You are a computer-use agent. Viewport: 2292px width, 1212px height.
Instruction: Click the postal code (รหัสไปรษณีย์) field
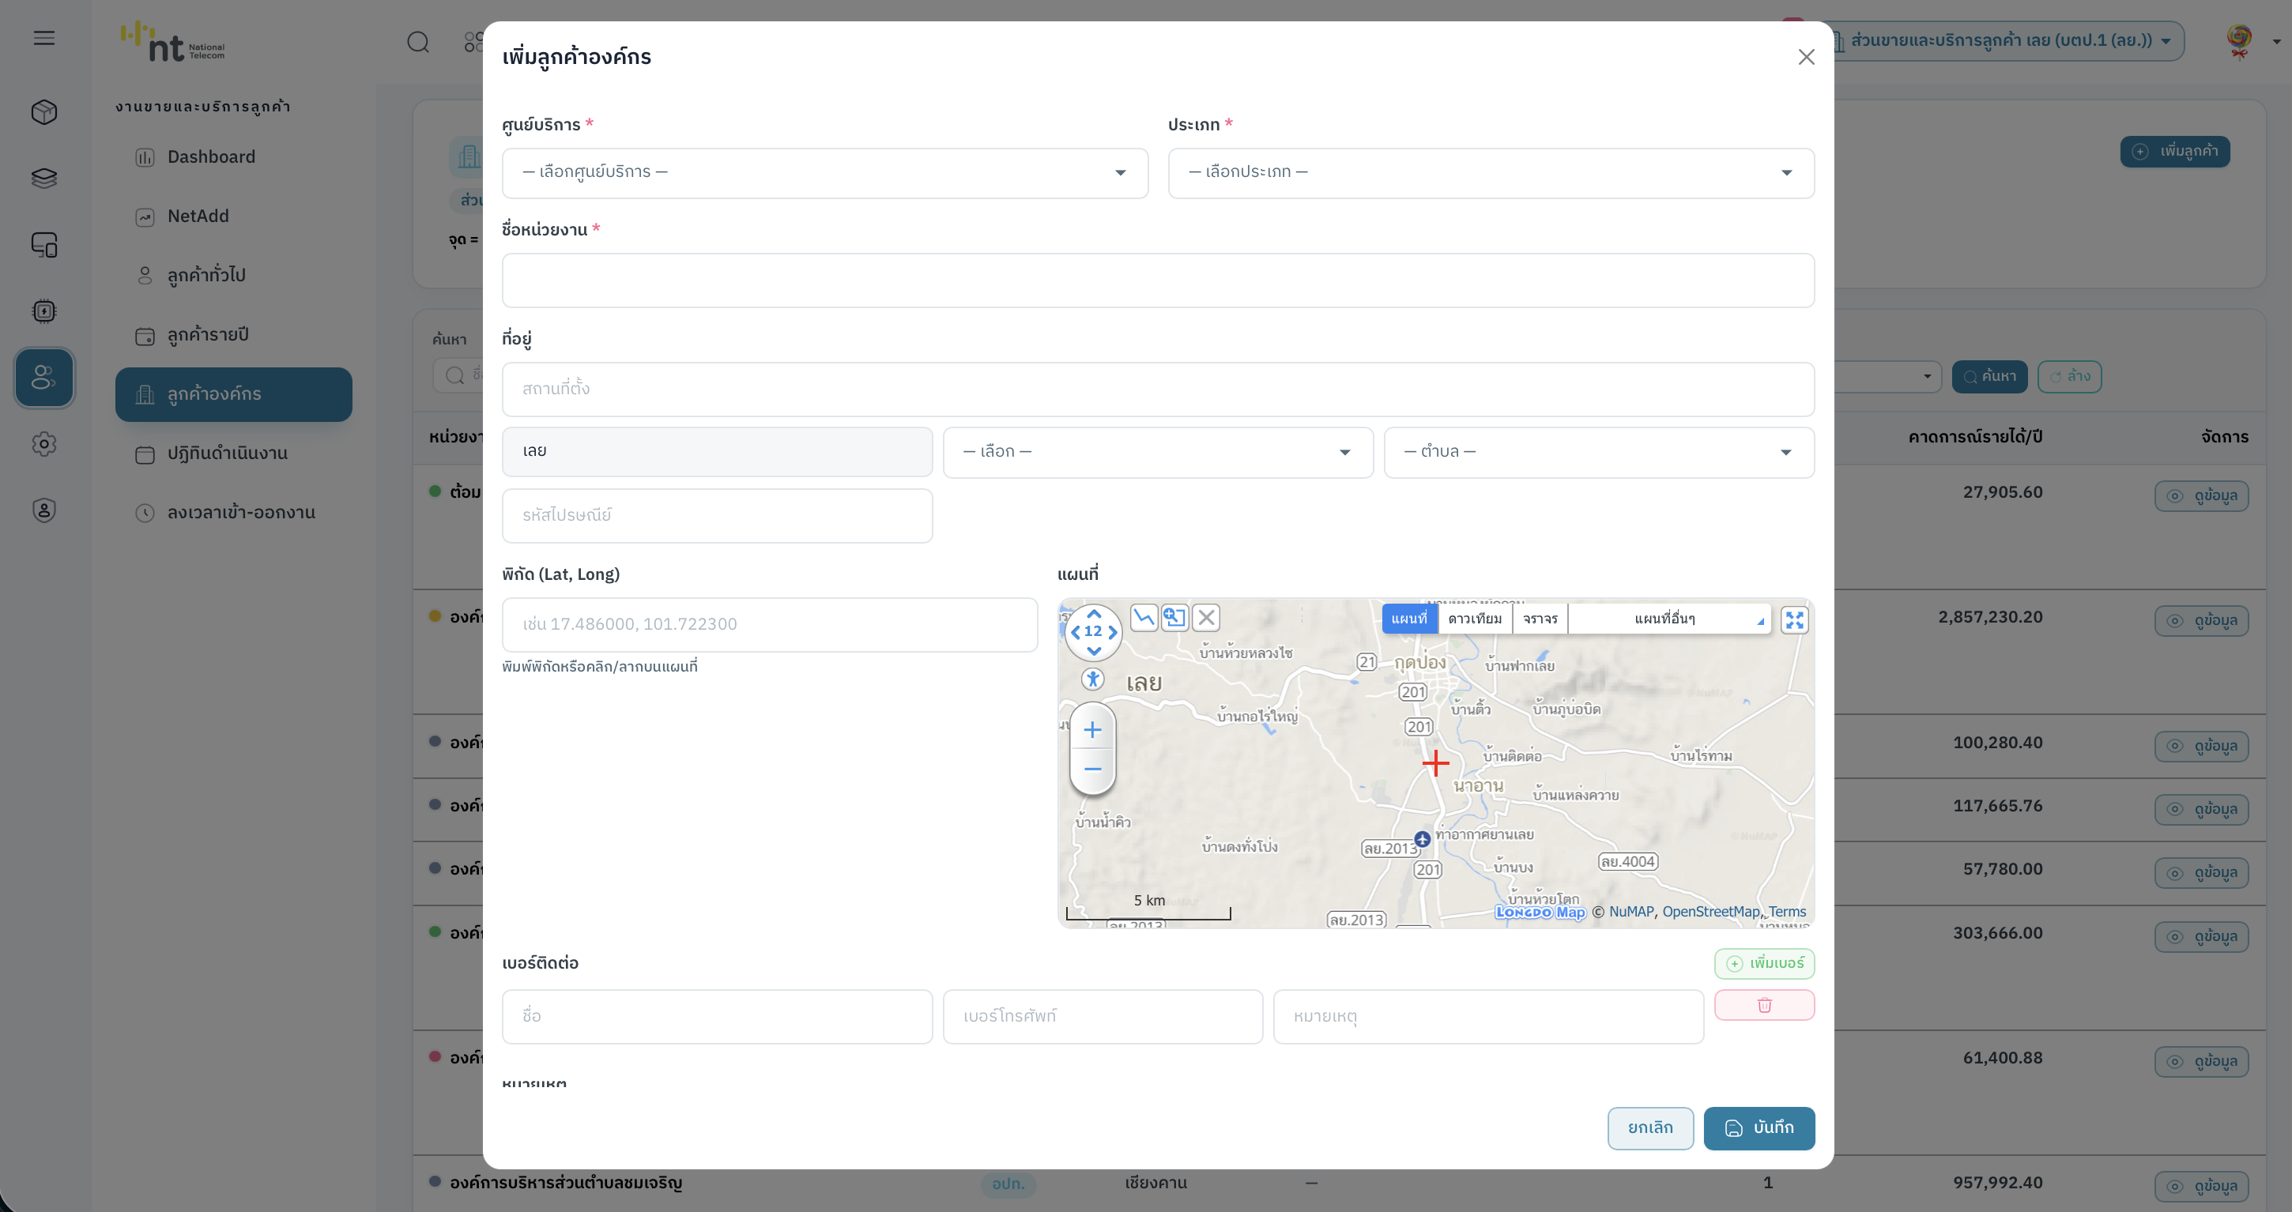[717, 516]
